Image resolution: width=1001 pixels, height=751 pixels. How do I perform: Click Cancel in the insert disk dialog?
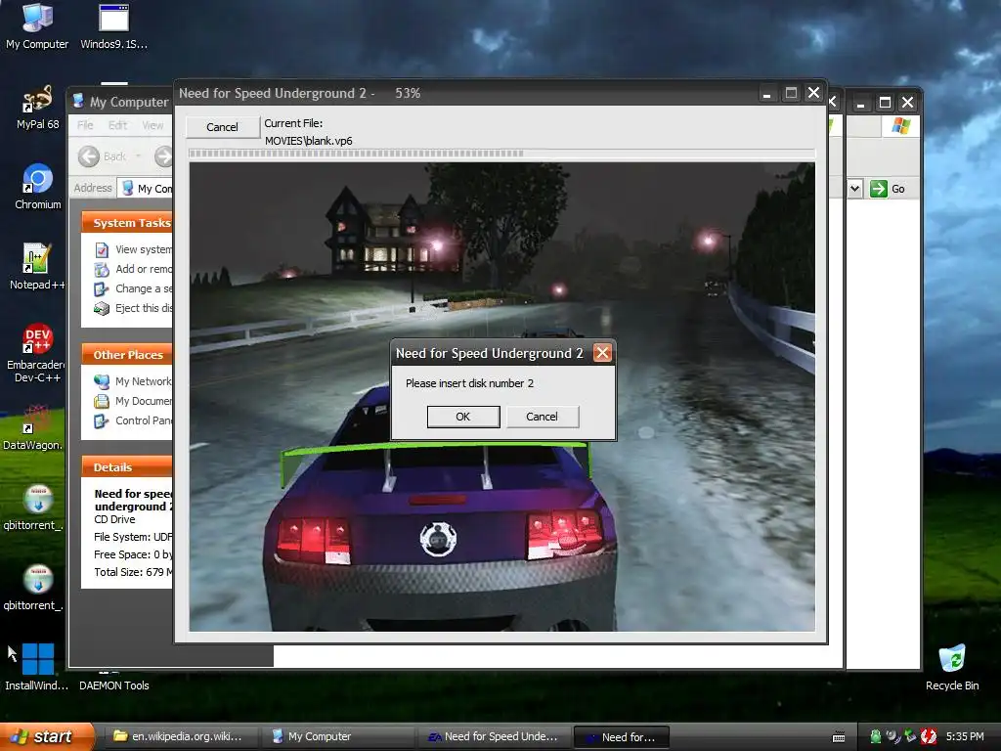[542, 417]
